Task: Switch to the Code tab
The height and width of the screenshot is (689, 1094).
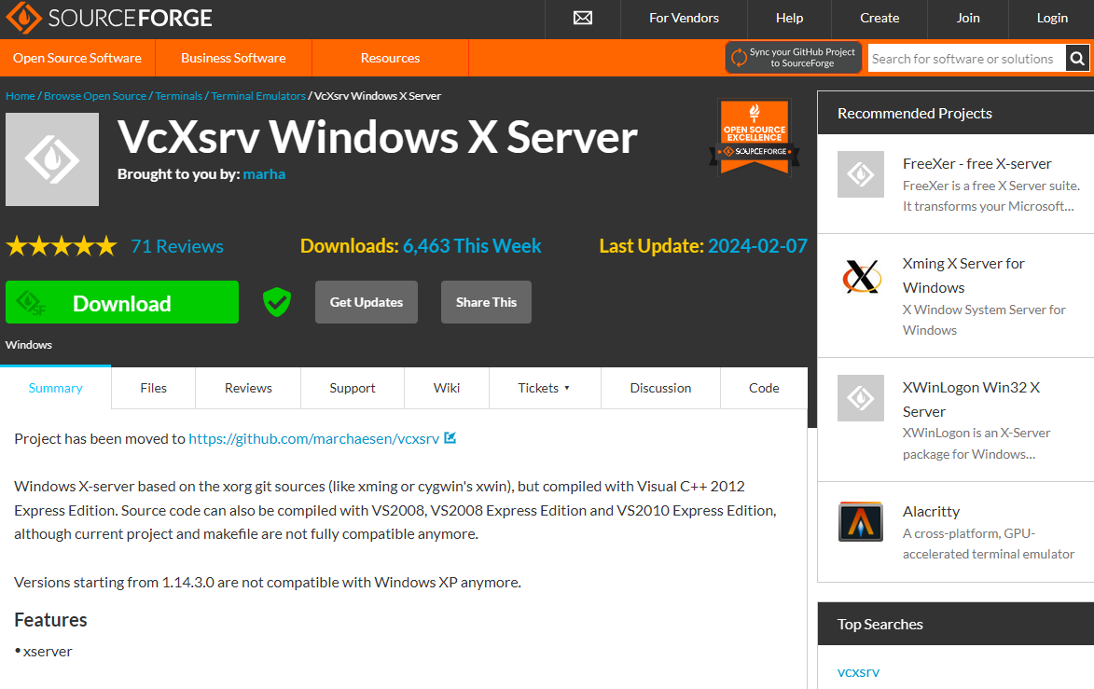Action: tap(764, 388)
